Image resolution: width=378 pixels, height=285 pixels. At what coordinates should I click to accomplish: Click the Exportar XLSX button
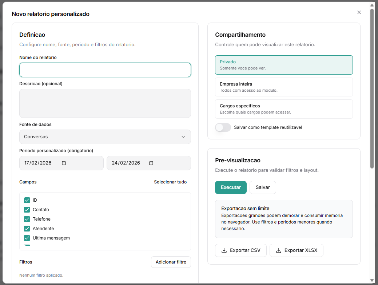[296, 250]
